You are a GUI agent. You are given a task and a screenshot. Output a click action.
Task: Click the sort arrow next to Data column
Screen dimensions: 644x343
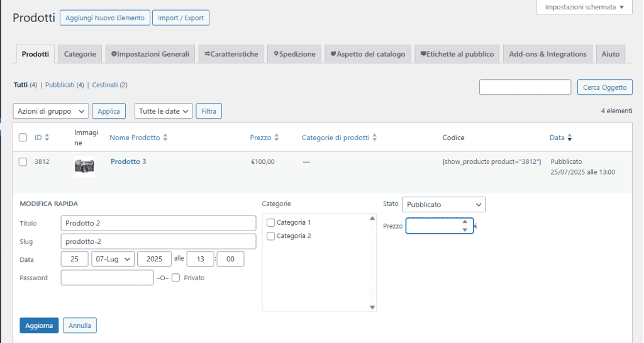click(570, 138)
